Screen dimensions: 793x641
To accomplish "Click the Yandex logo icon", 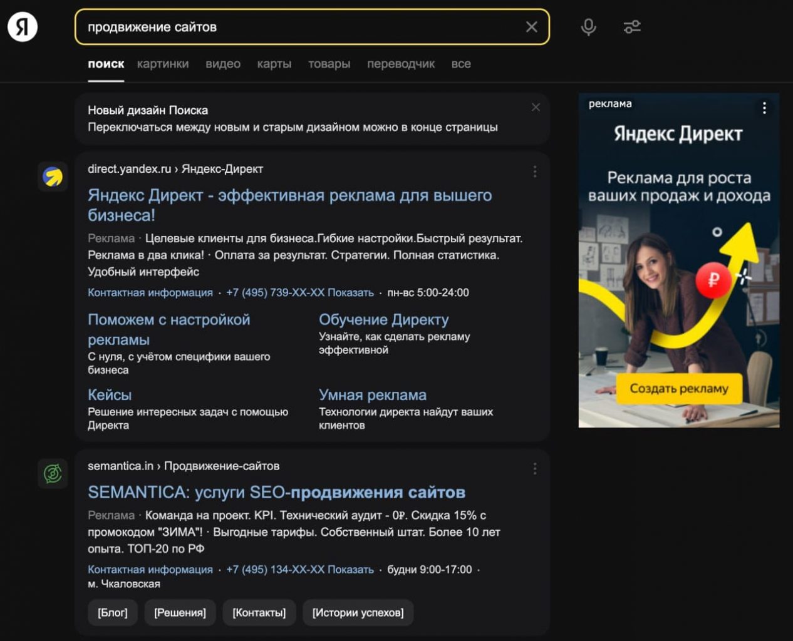I will pos(23,27).
